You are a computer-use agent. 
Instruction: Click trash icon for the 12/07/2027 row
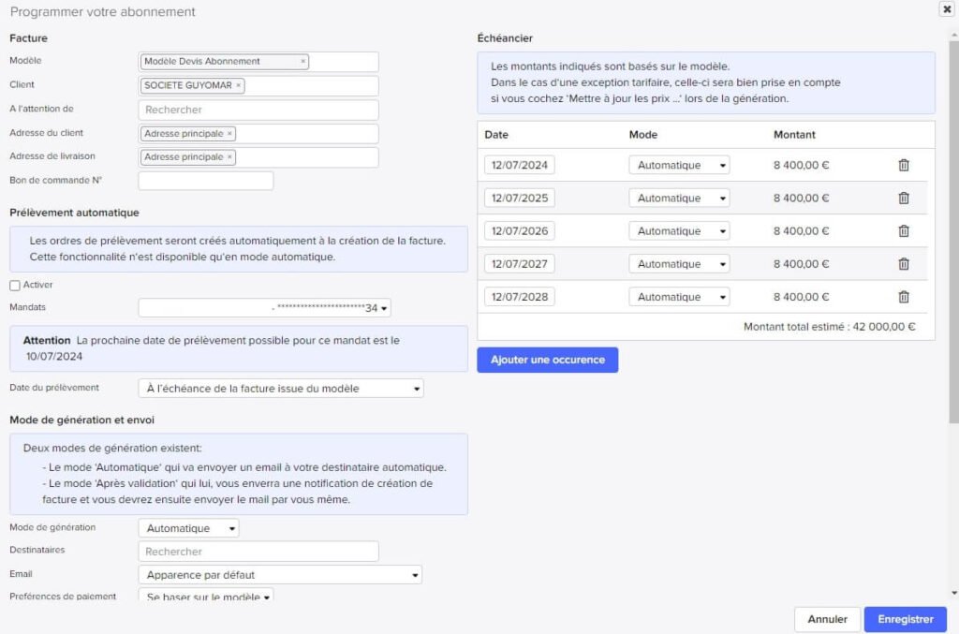[903, 264]
